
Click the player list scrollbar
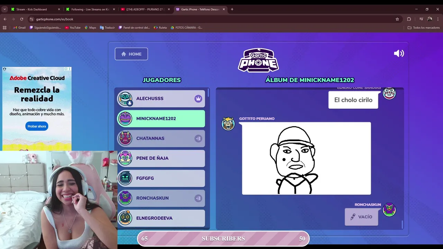pyautogui.click(x=208, y=93)
